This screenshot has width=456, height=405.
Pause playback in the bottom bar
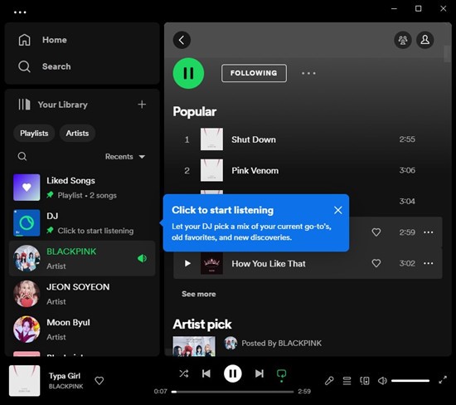(x=233, y=373)
